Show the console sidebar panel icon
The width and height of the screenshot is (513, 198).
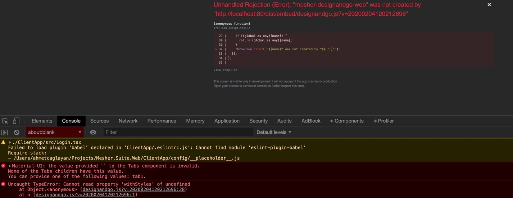(5, 132)
